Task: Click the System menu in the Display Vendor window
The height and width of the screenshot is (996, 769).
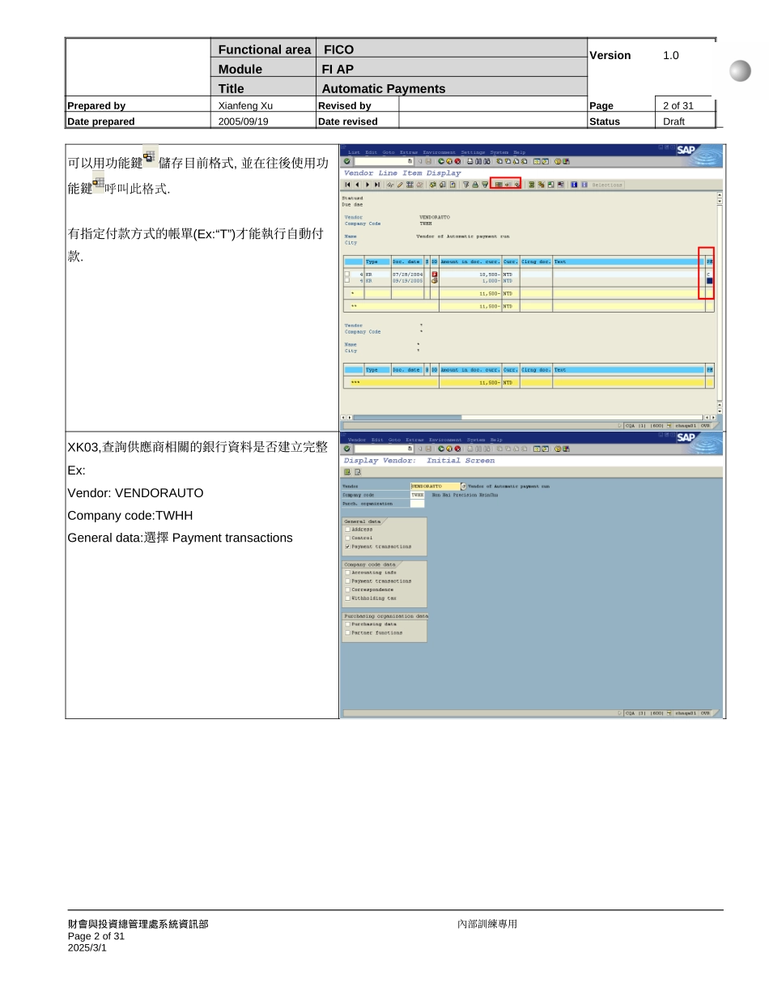Action: coord(476,440)
